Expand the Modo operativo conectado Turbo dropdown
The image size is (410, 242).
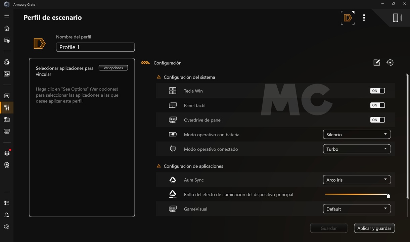click(x=356, y=149)
